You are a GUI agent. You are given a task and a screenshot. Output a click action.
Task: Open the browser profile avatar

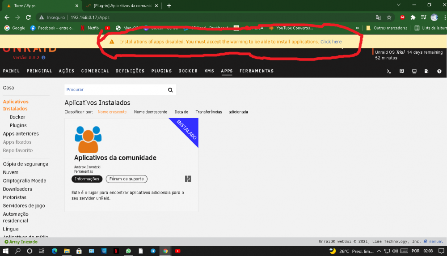pos(434,17)
